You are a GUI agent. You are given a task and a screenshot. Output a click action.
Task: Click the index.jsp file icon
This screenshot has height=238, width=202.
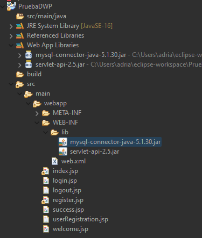[45, 171]
